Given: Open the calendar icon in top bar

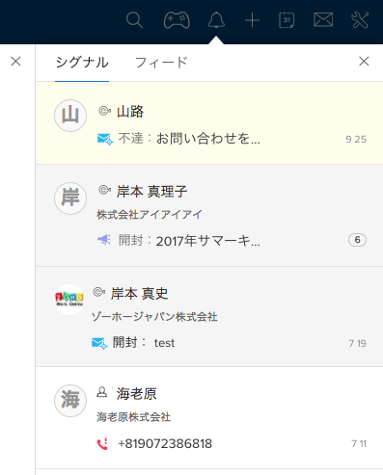Looking at the screenshot, I should pos(287,20).
